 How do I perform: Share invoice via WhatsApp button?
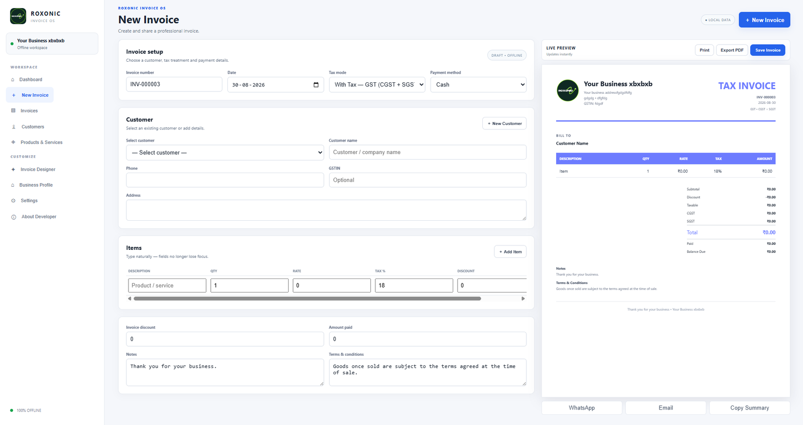coord(582,408)
